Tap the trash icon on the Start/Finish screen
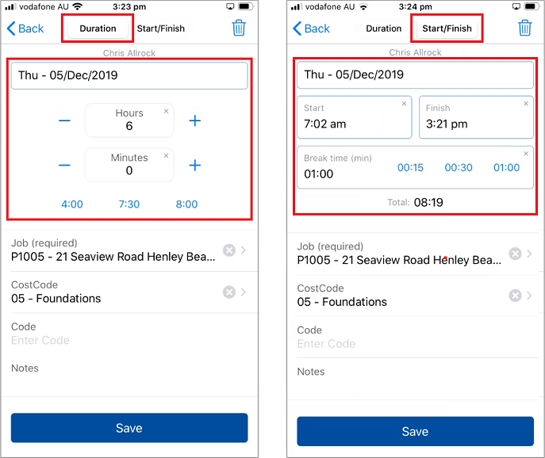 pos(524,29)
